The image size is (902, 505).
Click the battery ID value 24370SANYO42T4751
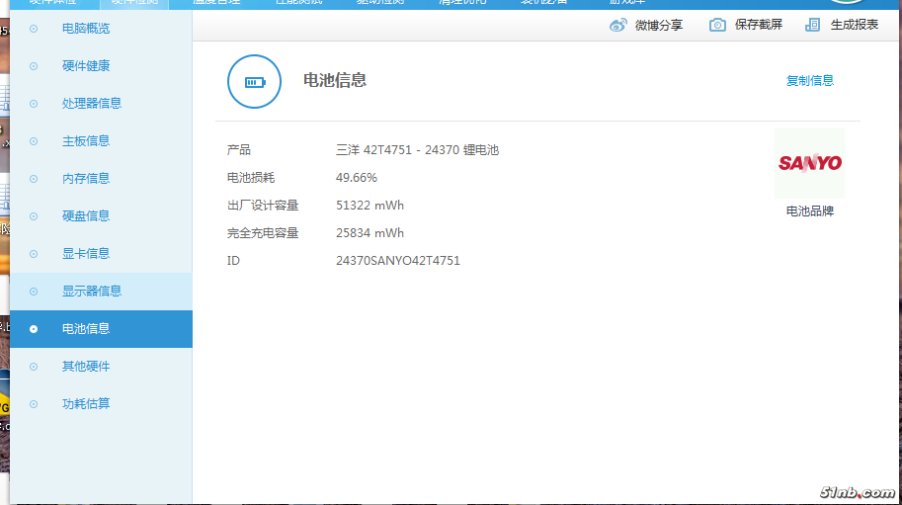(x=397, y=261)
